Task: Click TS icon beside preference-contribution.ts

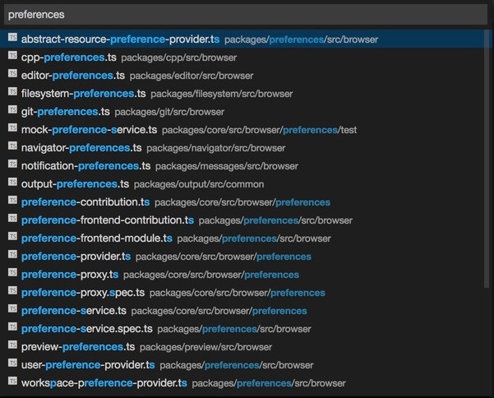Action: point(12,200)
